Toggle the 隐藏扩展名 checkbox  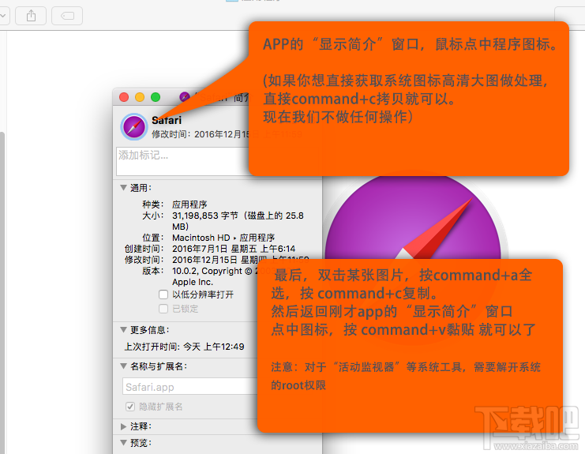129,407
